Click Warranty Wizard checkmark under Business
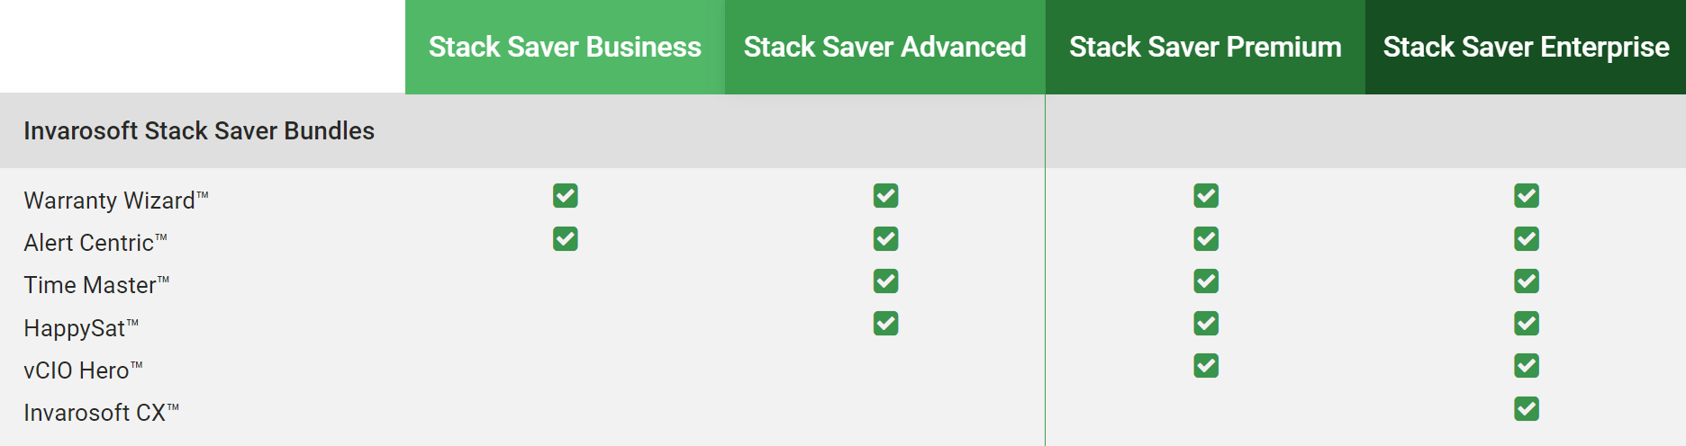The height and width of the screenshot is (446, 1686). click(x=566, y=196)
